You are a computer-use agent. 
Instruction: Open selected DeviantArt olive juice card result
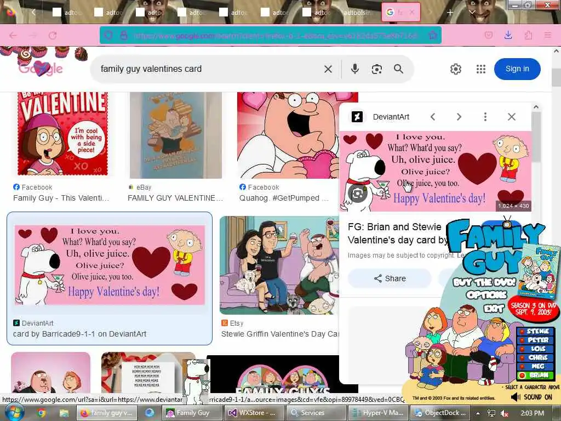110,265
